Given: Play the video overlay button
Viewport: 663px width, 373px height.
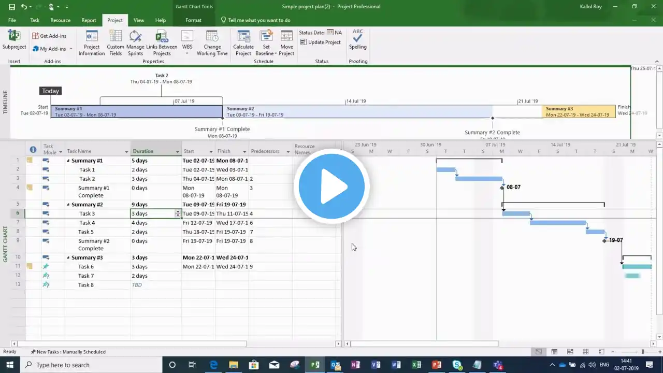Looking at the screenshot, I should pos(331,186).
